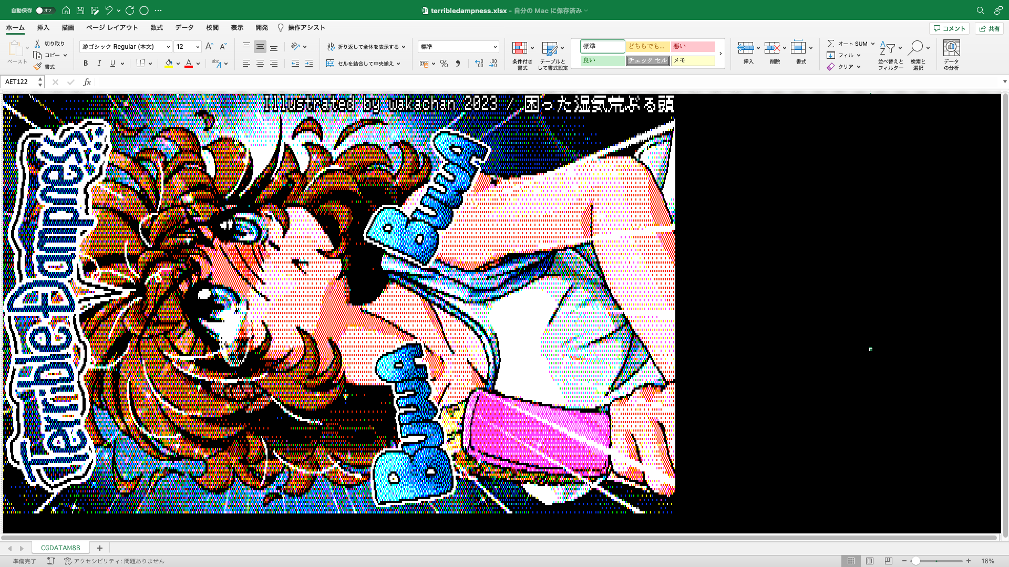1009x567 pixels.
Task: Open Find and Select (検索と選択)
Action: (x=918, y=55)
